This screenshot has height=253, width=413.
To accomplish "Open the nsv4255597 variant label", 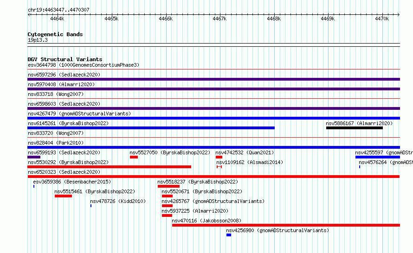I will [x=384, y=152].
